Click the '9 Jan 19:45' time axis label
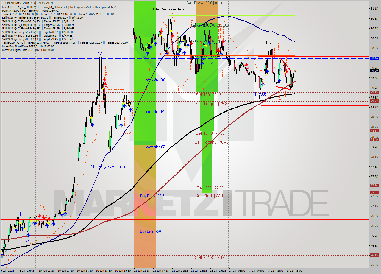The width and height of the screenshot is (381, 274). pos(27,271)
